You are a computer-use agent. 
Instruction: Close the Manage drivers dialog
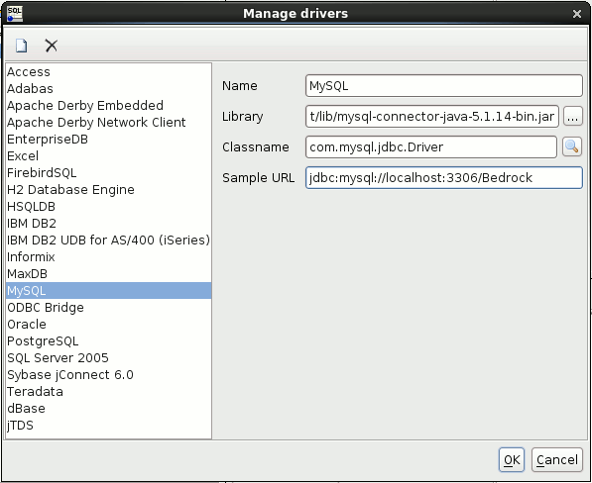[x=576, y=14]
